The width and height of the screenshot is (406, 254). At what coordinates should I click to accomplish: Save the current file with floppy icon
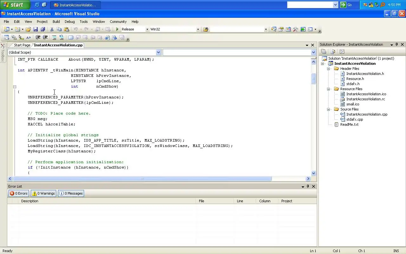tap(36, 29)
